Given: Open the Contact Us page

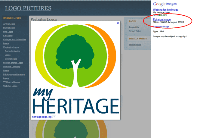Looking at the screenshot, I should click(x=134, y=27).
